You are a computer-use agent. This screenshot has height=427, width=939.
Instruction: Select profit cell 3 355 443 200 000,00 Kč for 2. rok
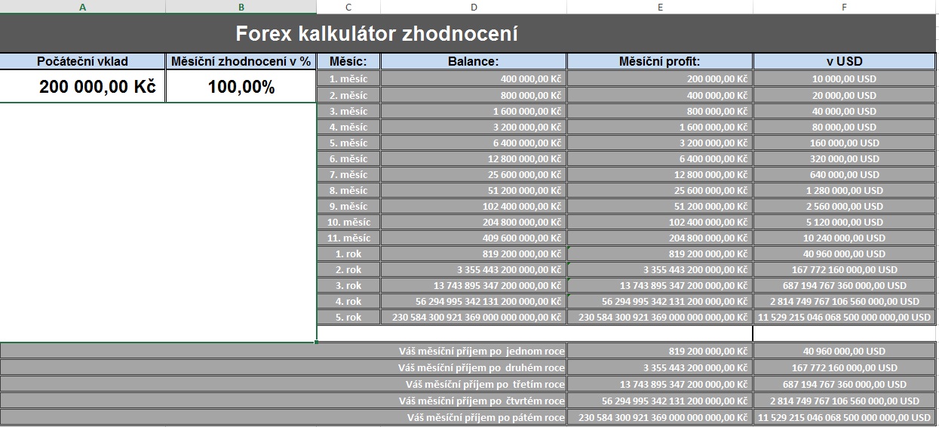pyautogui.click(x=660, y=269)
